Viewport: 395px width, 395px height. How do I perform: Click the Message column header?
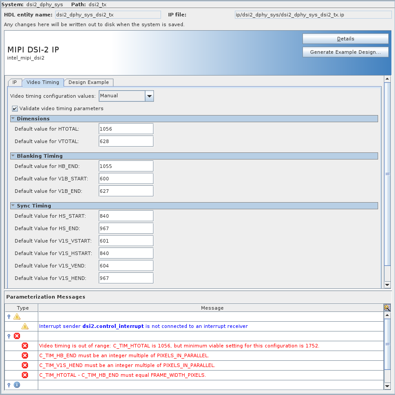tap(211, 308)
